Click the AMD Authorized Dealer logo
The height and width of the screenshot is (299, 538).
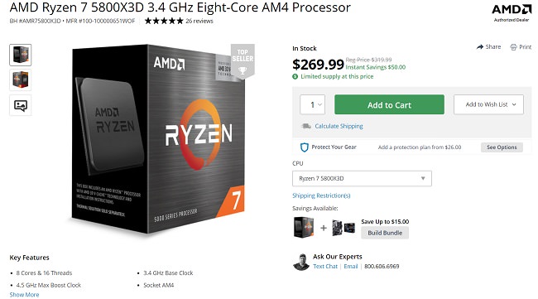(512, 12)
